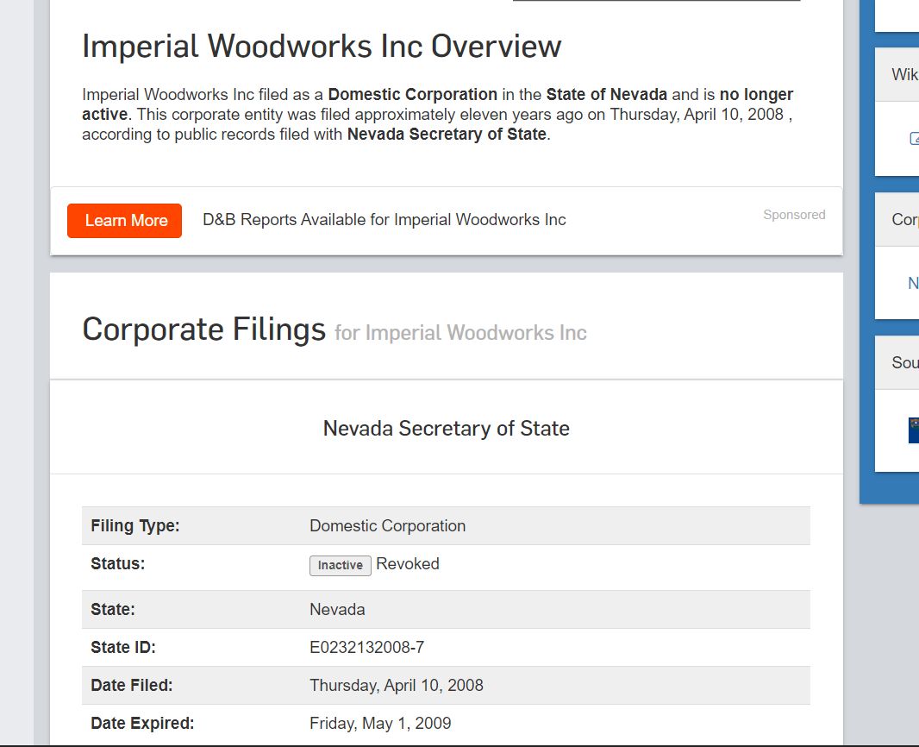Viewport: 919px width, 747px height.
Task: Click the Filing Type row value in the table
Action: [387, 526]
